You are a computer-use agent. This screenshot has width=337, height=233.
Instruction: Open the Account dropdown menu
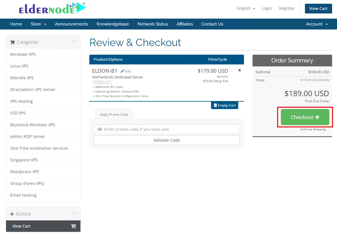coord(317,24)
